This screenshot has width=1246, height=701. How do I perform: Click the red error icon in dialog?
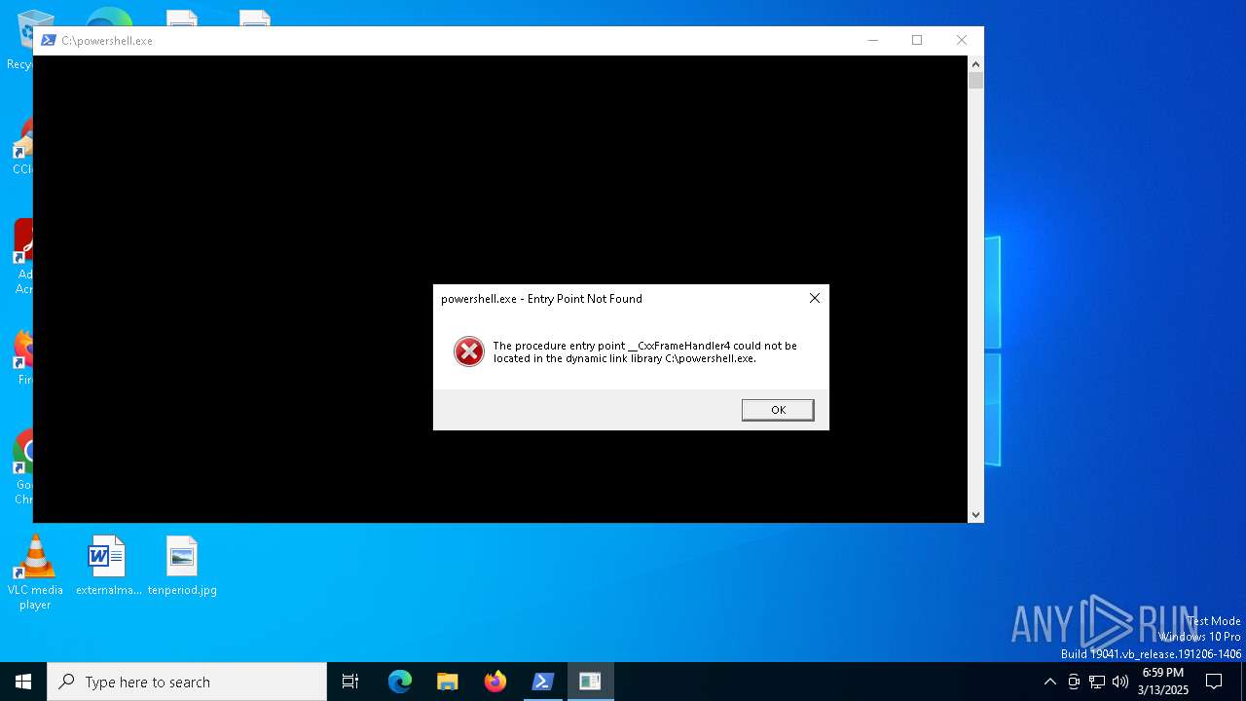(469, 351)
